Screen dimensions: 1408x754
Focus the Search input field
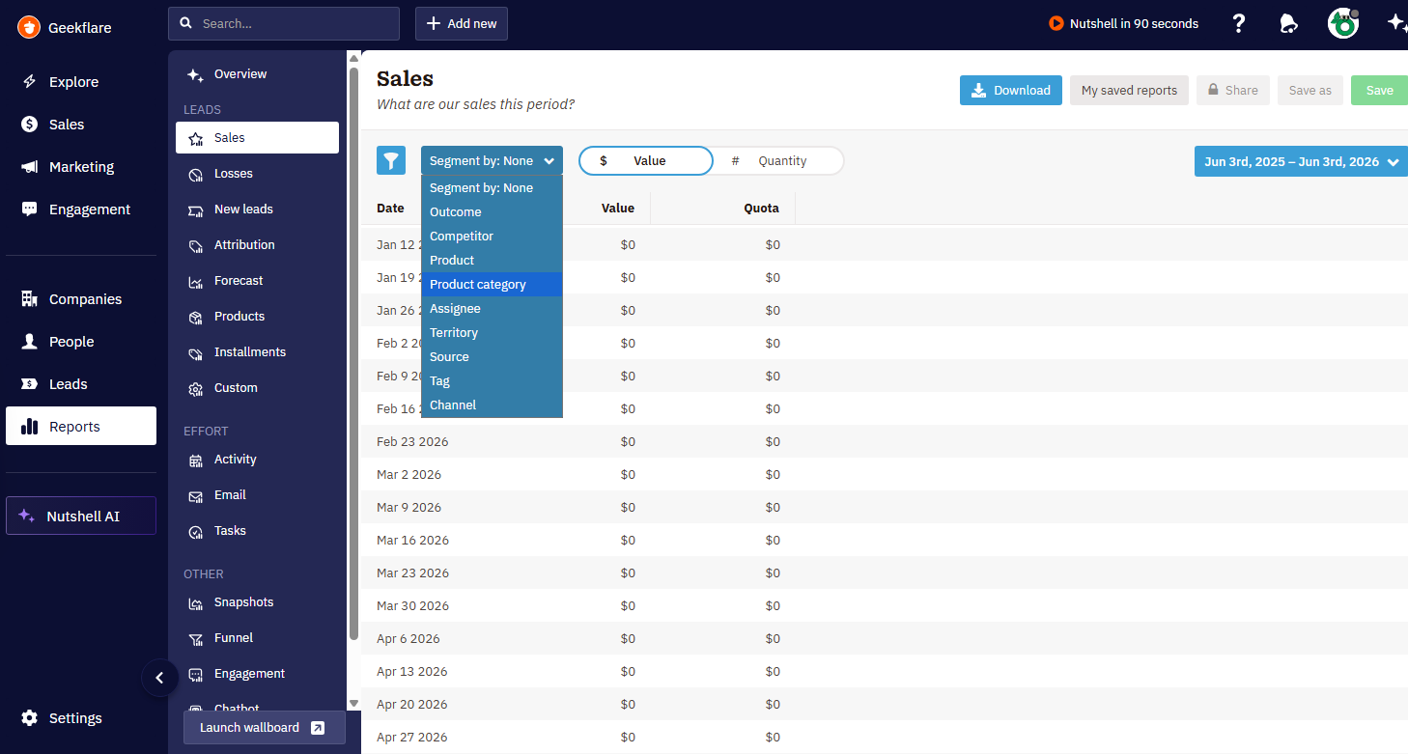click(284, 23)
